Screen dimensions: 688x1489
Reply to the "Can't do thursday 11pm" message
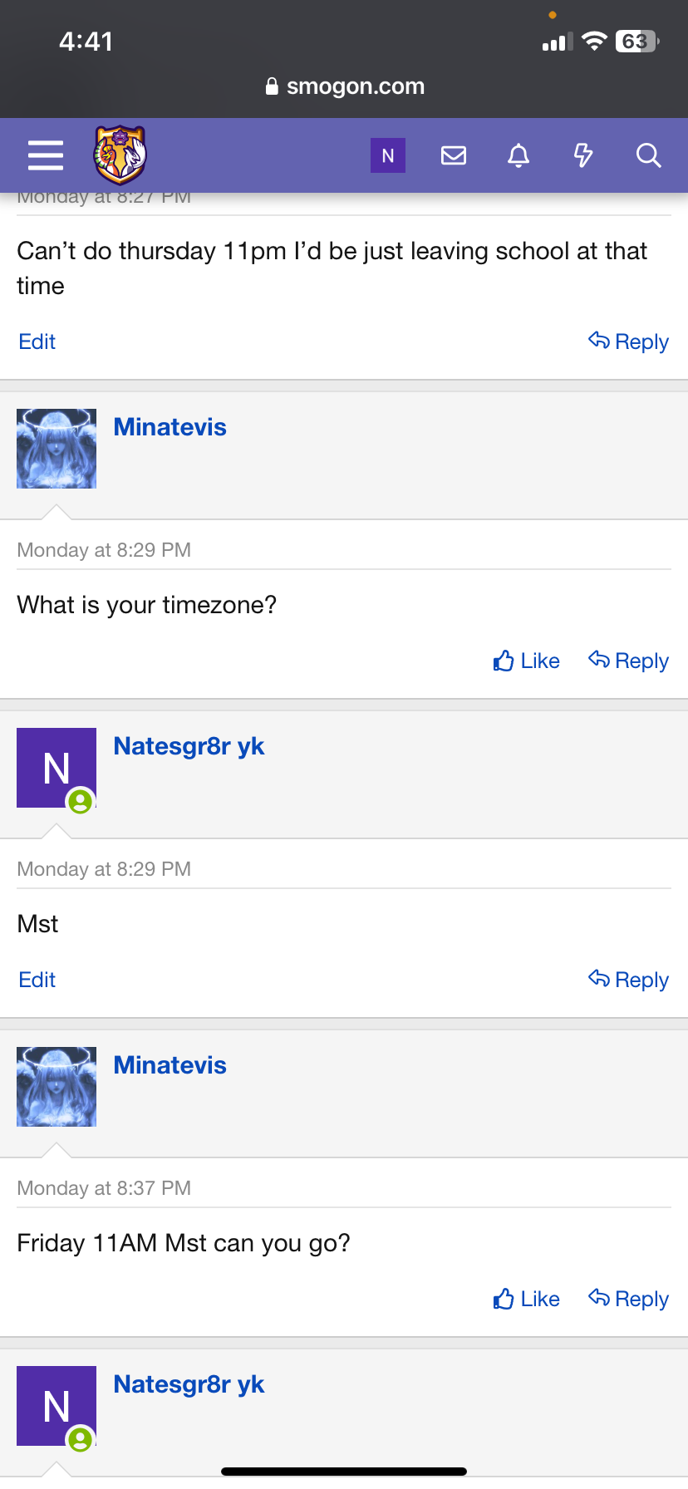click(628, 342)
